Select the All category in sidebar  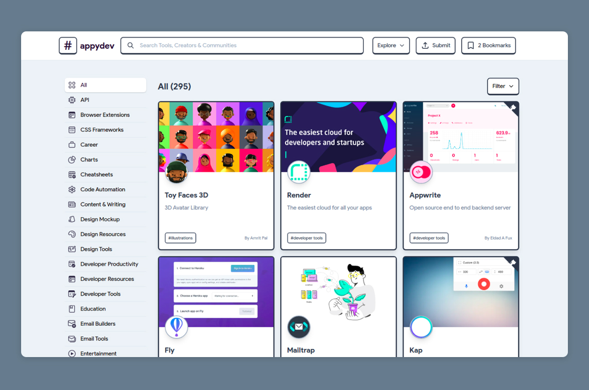coord(106,85)
